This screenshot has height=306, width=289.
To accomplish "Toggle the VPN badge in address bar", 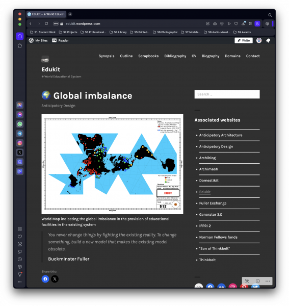I will coord(56,23).
